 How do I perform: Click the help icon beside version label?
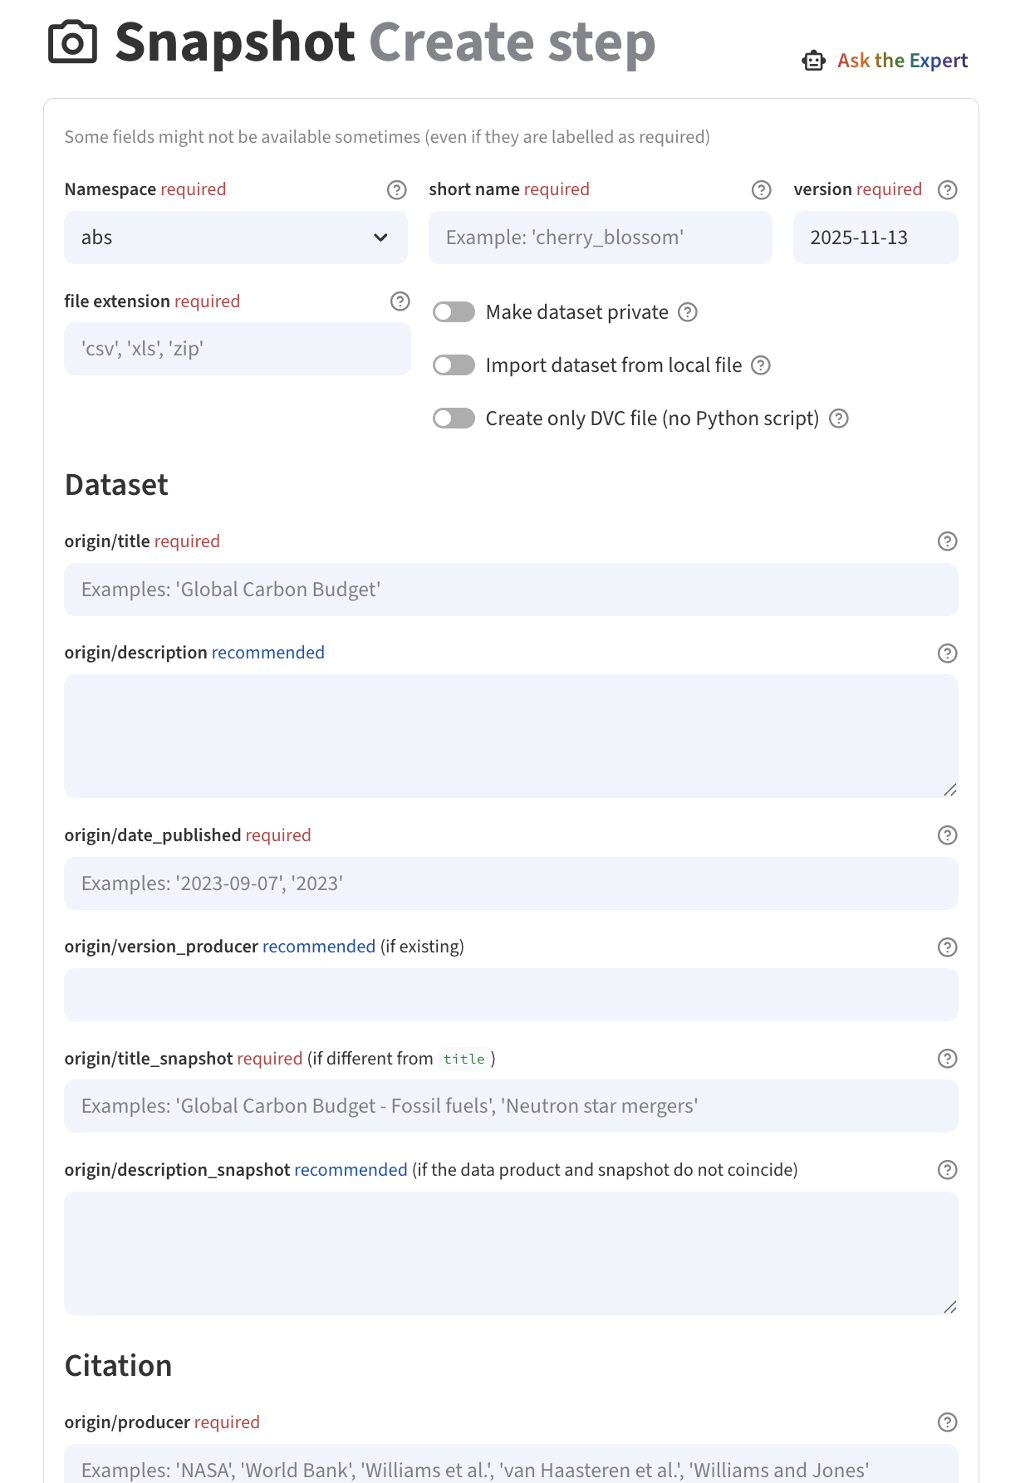[948, 190]
